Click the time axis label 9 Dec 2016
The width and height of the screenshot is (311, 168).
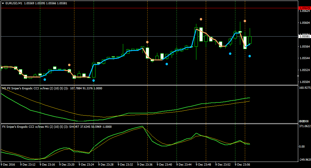click(8, 164)
